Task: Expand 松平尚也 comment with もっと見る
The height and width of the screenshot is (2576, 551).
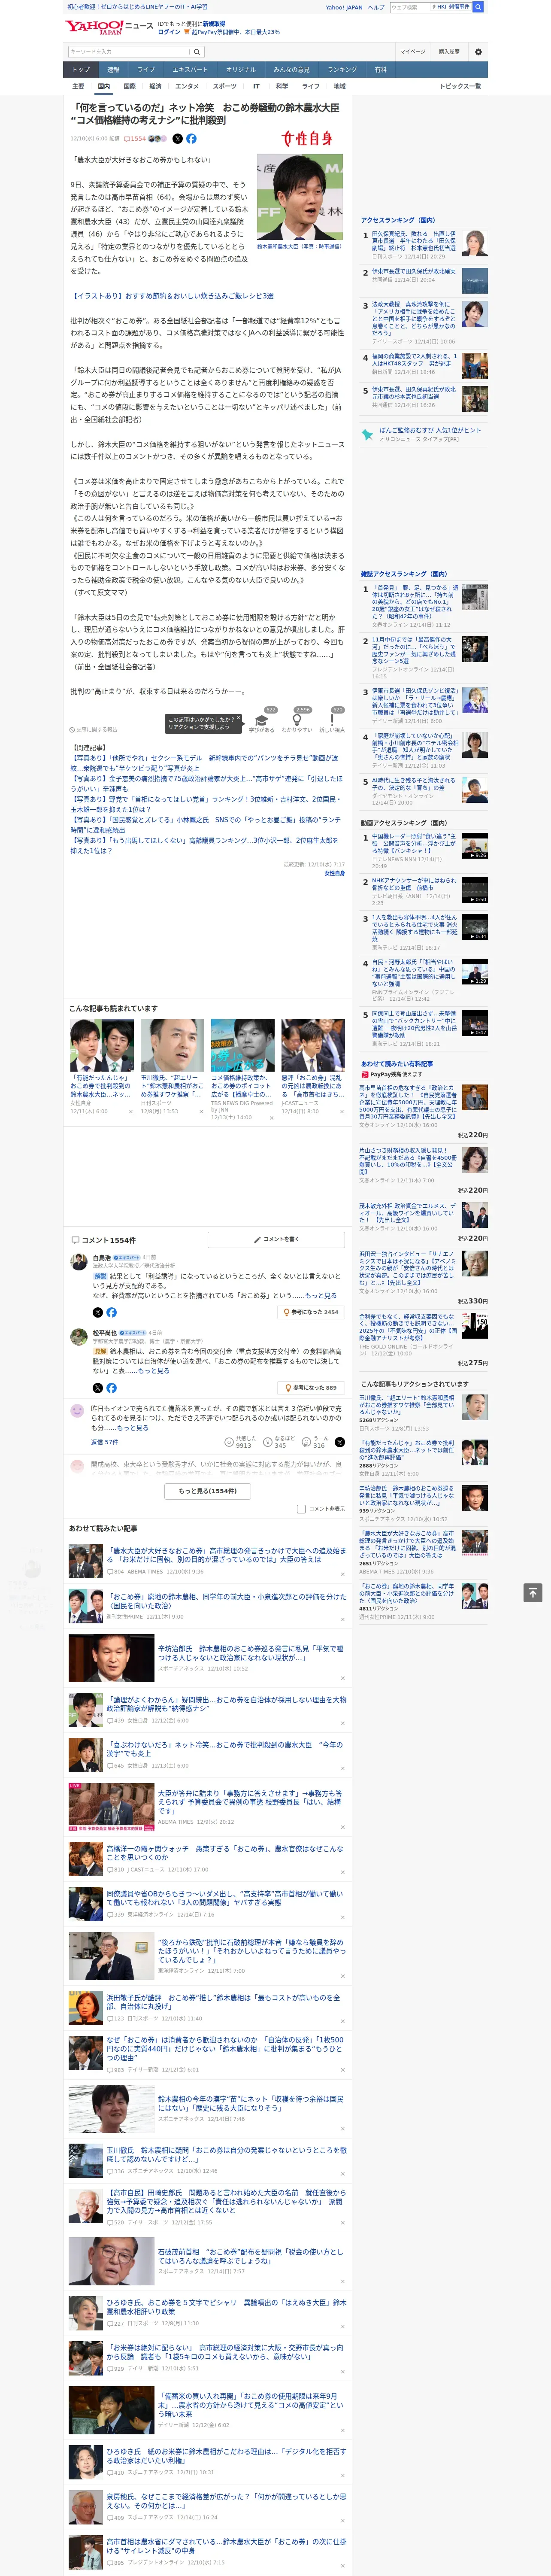Action: (154, 1371)
